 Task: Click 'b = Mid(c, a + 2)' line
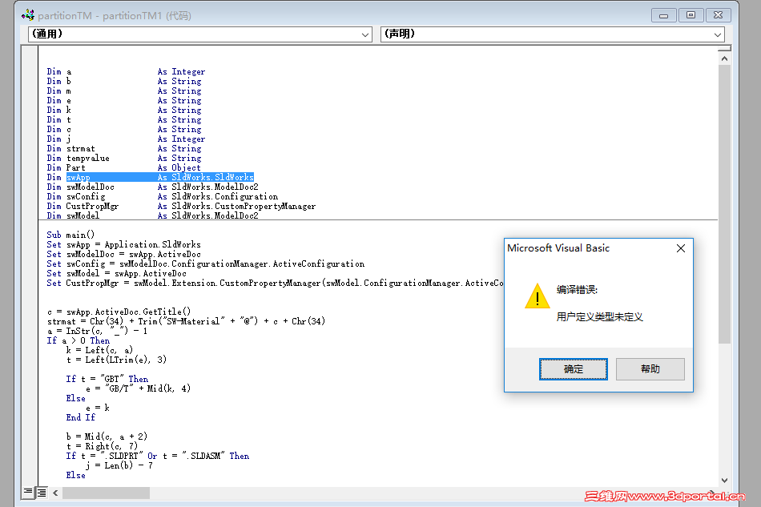[x=107, y=437]
